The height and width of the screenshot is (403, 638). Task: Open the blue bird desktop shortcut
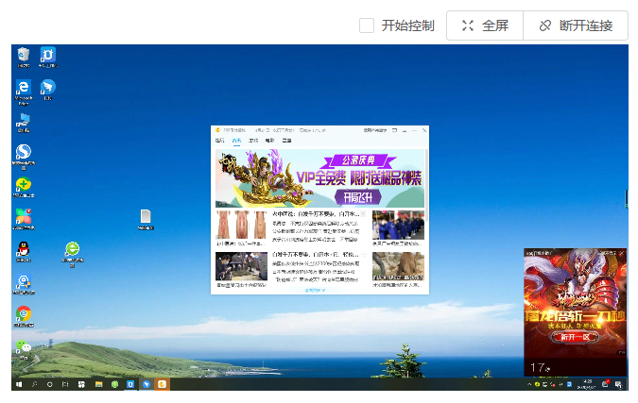coord(47,89)
